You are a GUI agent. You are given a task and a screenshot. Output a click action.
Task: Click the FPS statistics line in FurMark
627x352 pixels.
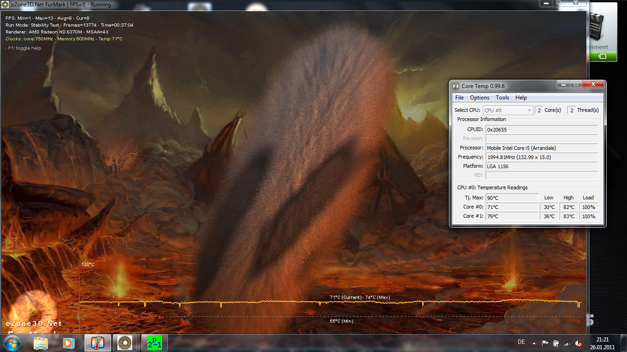47,18
